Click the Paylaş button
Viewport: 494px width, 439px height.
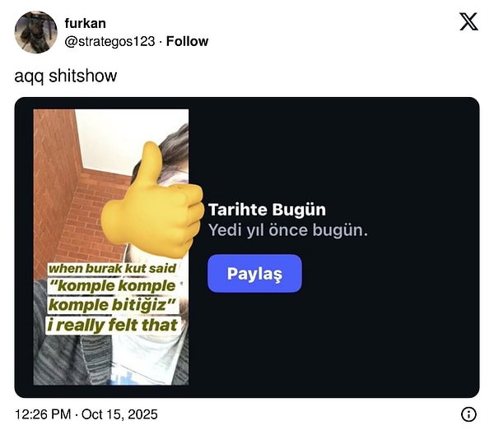254,273
